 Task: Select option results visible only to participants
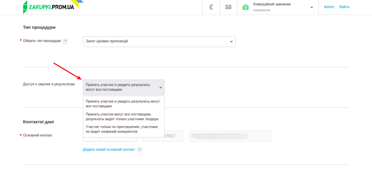point(123,116)
